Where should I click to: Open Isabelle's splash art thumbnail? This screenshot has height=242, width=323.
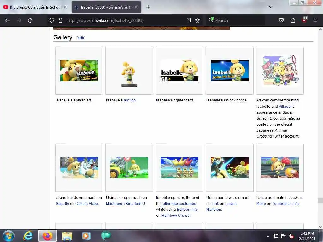pyautogui.click(x=79, y=71)
